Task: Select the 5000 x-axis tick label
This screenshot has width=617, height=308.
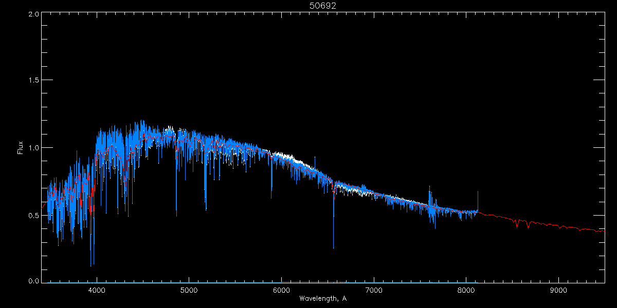Action: 189,290
